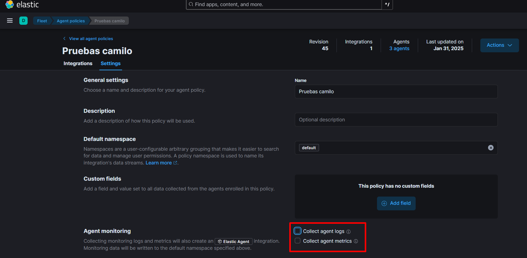This screenshot has width=527, height=258.
Task: Click the Optional description field
Action: point(396,120)
